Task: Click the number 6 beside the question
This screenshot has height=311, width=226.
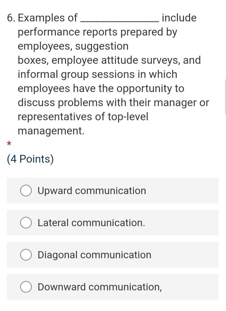Action: click(x=9, y=18)
